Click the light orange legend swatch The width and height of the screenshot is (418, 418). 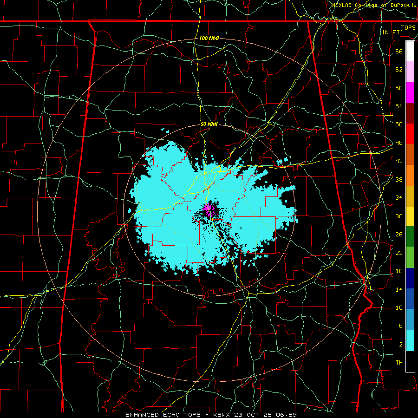[410, 176]
